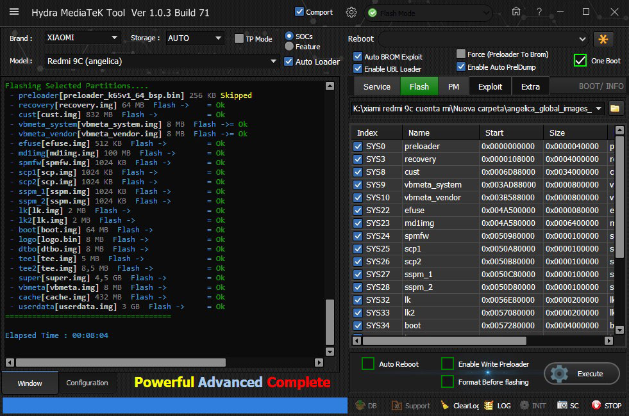
Task: Click partition table scroll down arrow
Action: 619,330
